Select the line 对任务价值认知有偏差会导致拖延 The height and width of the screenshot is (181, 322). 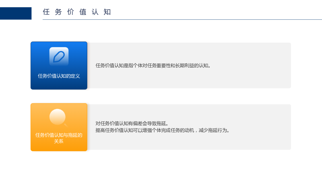132,123
